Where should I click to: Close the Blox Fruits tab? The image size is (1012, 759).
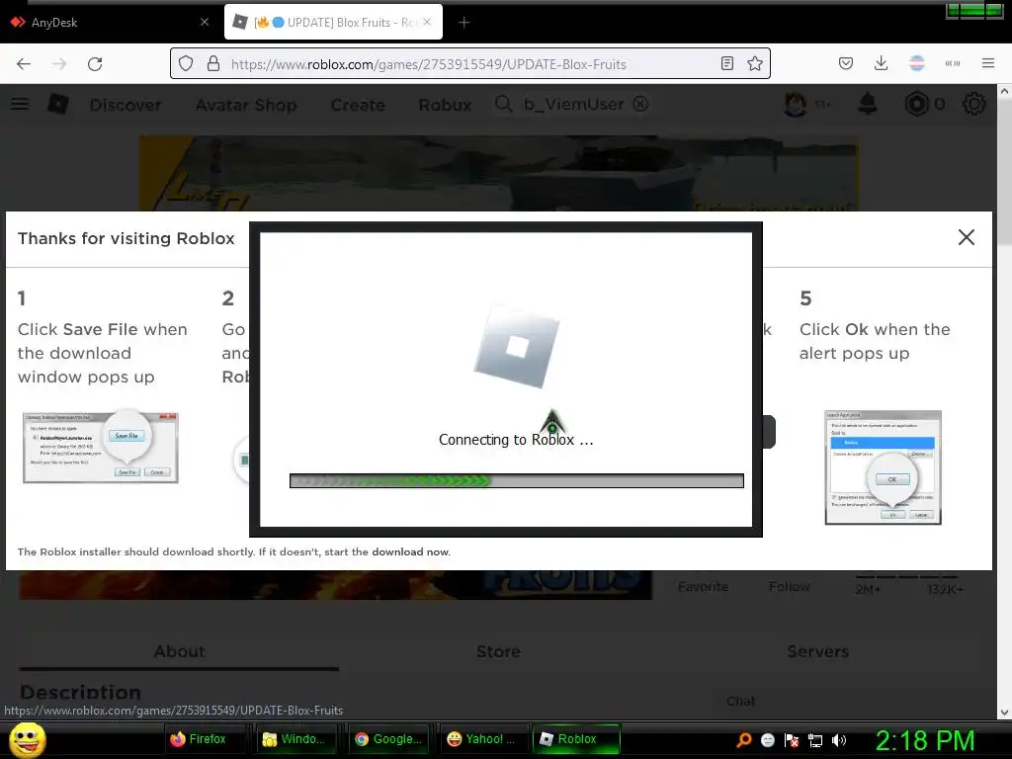point(427,22)
